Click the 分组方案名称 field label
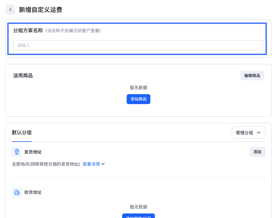The image size is (279, 218). [x=28, y=31]
